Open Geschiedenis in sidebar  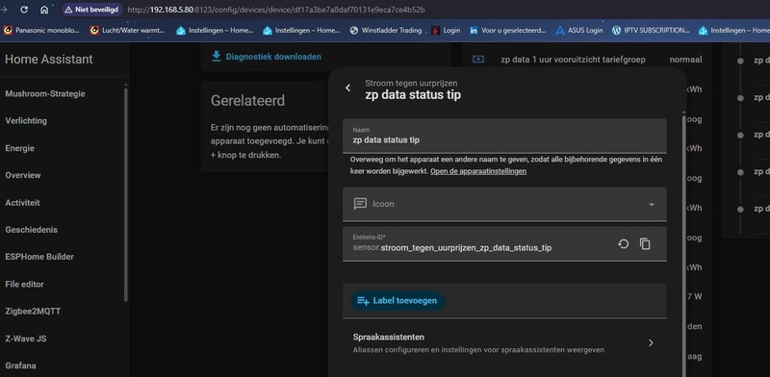(x=32, y=230)
